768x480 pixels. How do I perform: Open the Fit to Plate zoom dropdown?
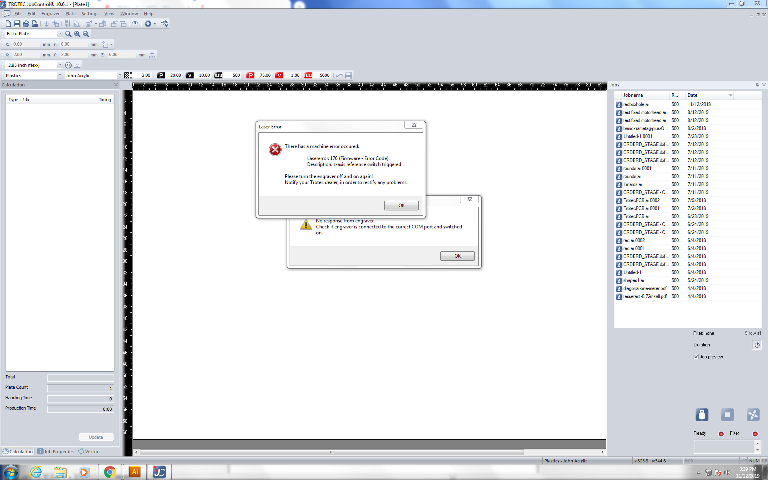coord(60,34)
